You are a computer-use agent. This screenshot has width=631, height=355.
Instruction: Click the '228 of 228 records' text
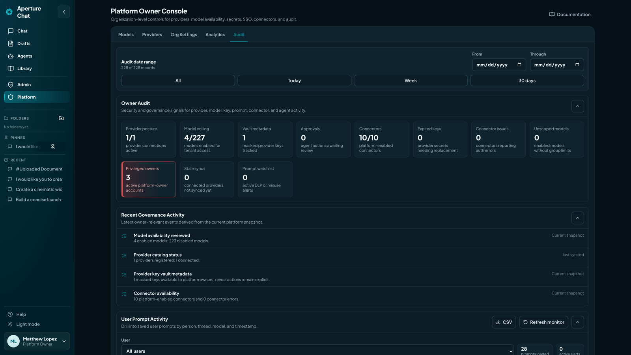click(x=138, y=68)
